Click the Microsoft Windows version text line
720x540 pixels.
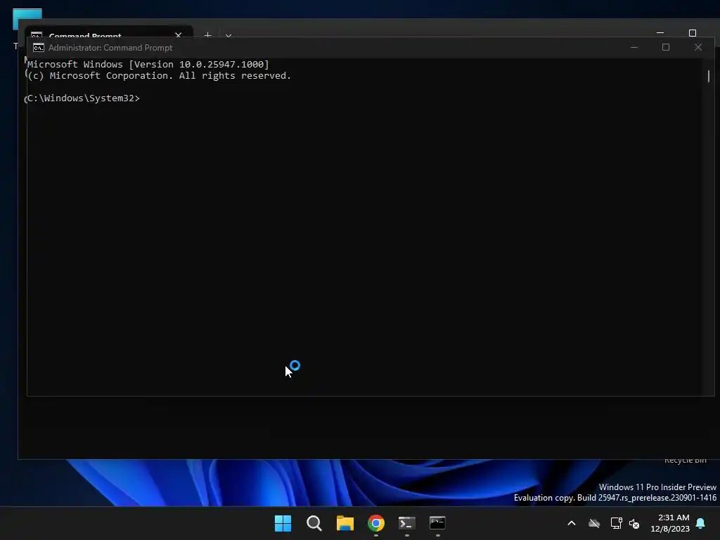click(148, 64)
